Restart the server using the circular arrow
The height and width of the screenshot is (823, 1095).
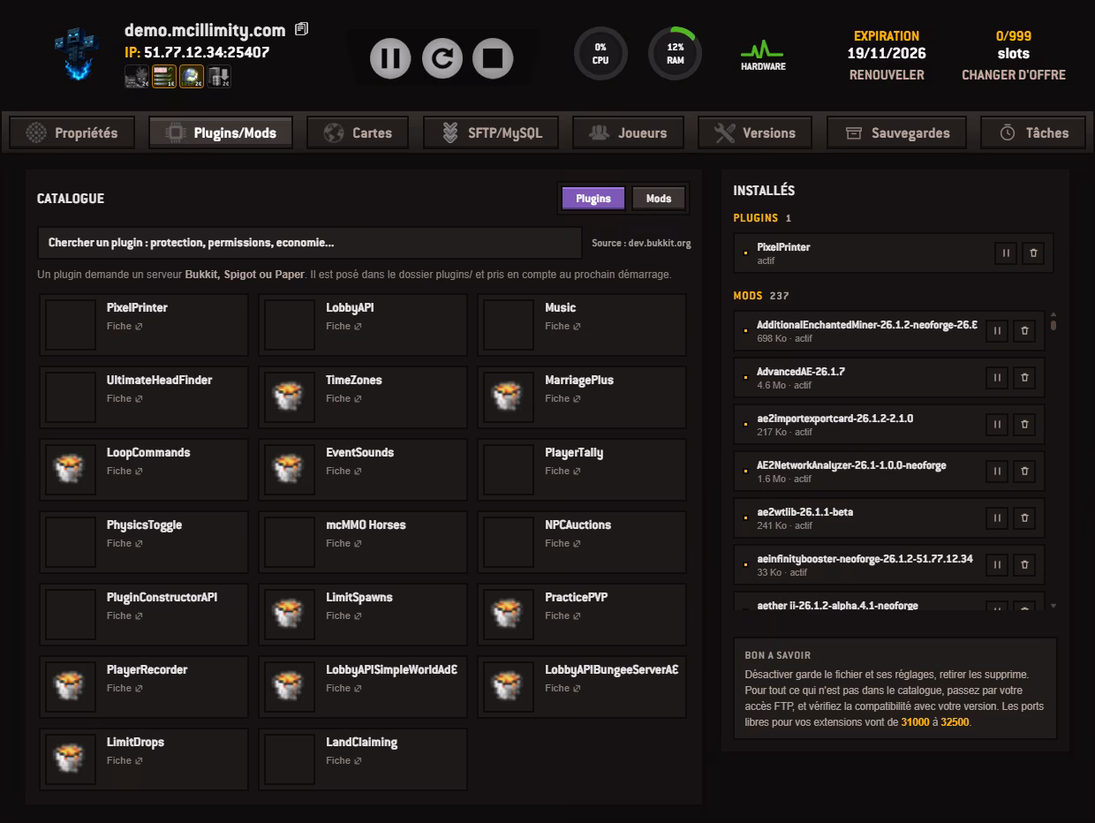coord(442,59)
